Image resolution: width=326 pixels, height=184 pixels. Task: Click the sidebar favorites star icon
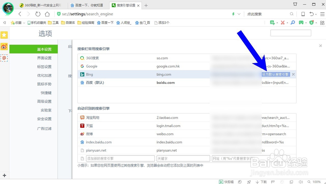coord(4,35)
